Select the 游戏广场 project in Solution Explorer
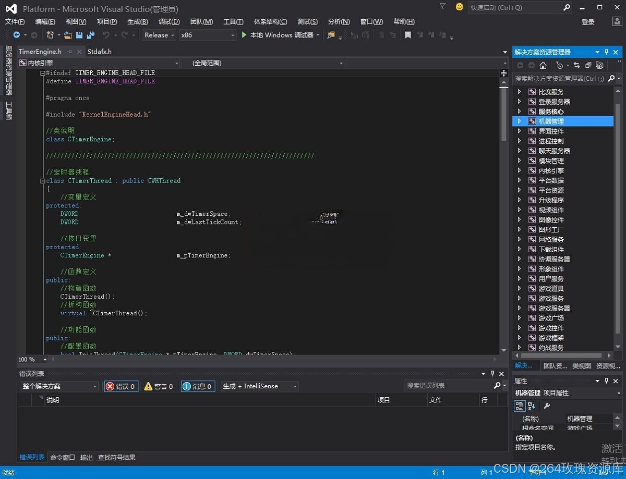This screenshot has width=626, height=479. [x=551, y=318]
